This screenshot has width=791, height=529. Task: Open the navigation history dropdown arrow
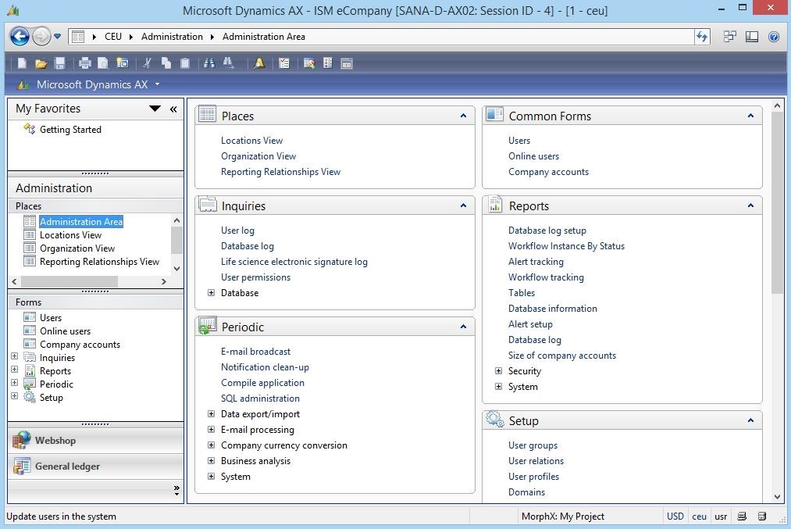pos(57,37)
